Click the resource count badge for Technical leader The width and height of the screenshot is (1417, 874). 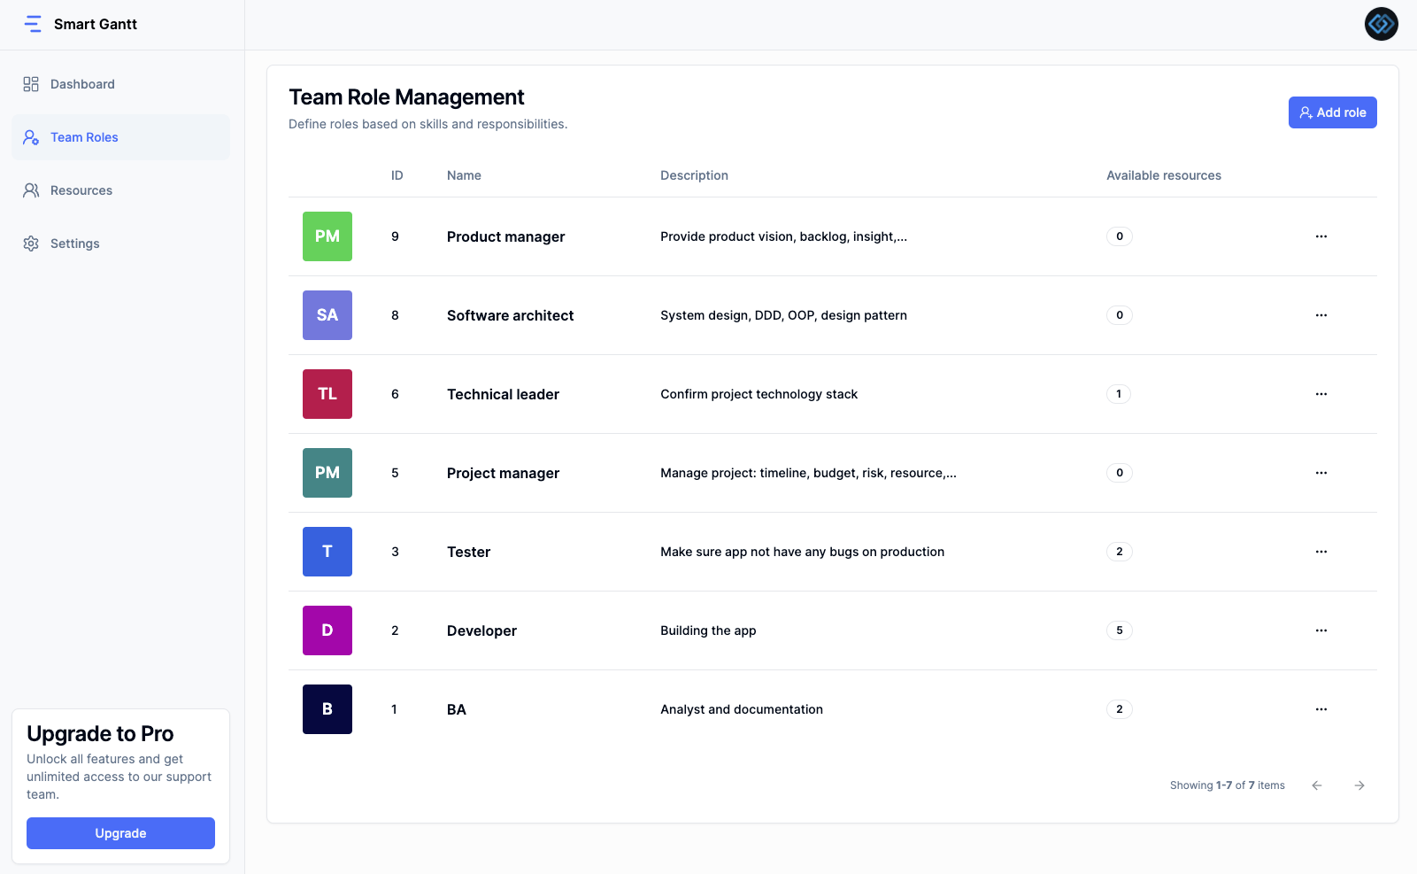coord(1119,394)
